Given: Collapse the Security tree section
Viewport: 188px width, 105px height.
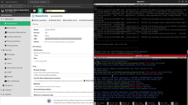Looking at the screenshot, I should pos(1,50).
